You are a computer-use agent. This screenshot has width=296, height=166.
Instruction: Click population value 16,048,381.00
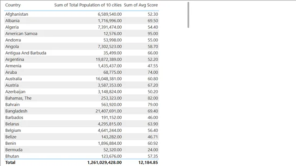109,79
